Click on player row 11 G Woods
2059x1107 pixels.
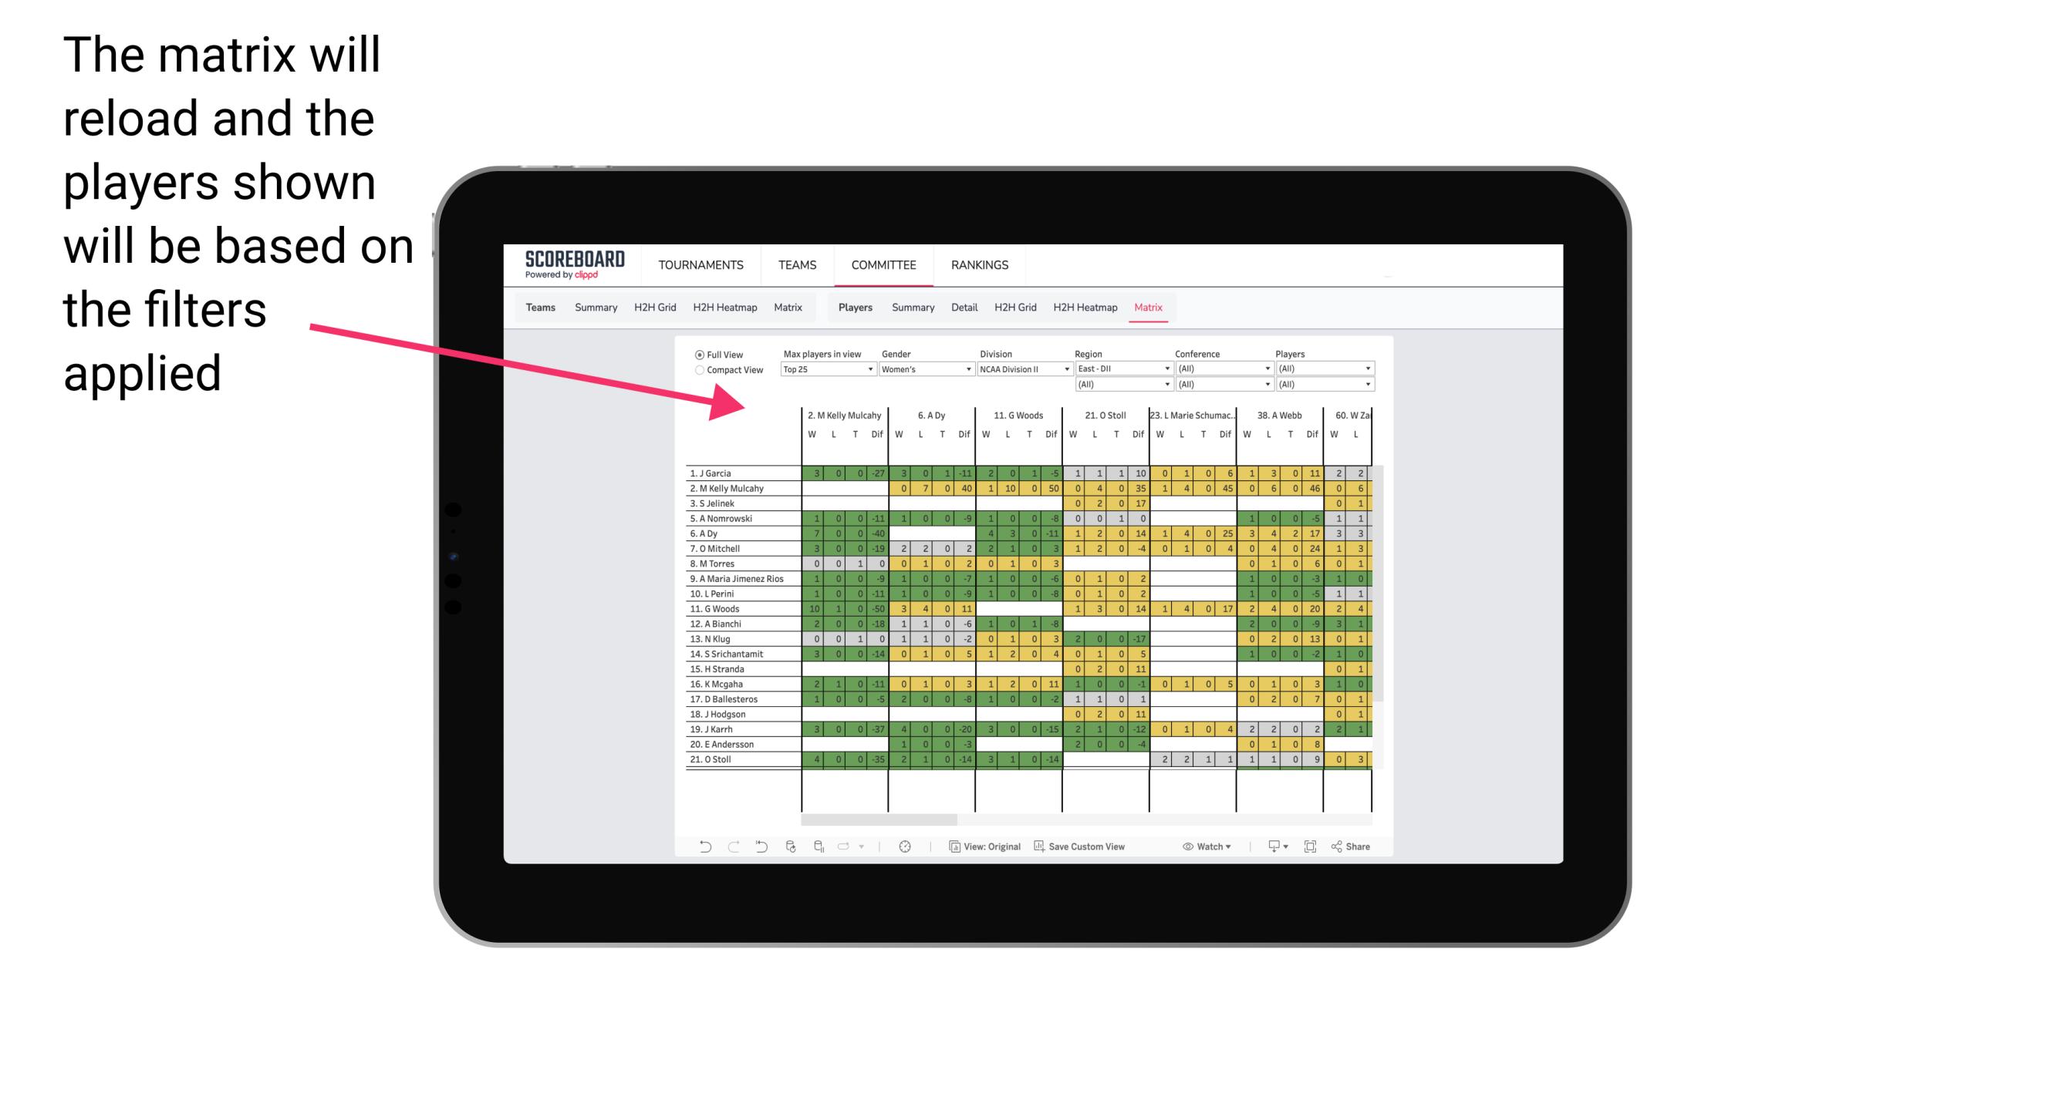point(739,608)
